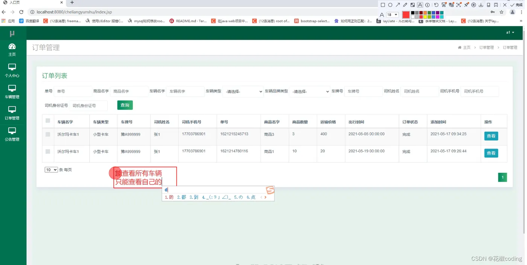Select the numbered step marker tool
Image resolution: width=527 pixels, height=265 pixels.
coord(427,5)
